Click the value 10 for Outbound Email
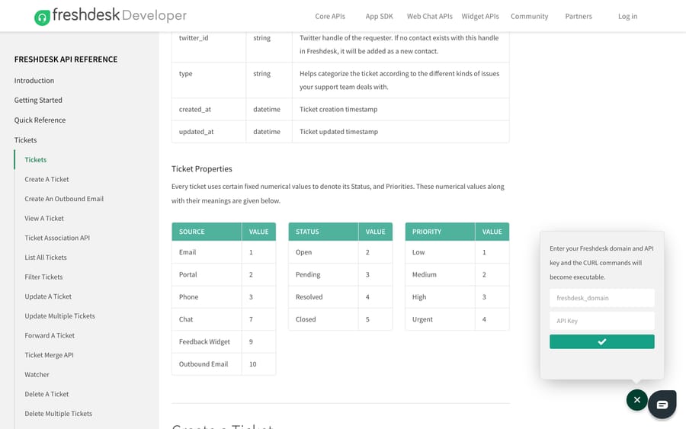Screen dimensions: 686x429 pos(253,364)
